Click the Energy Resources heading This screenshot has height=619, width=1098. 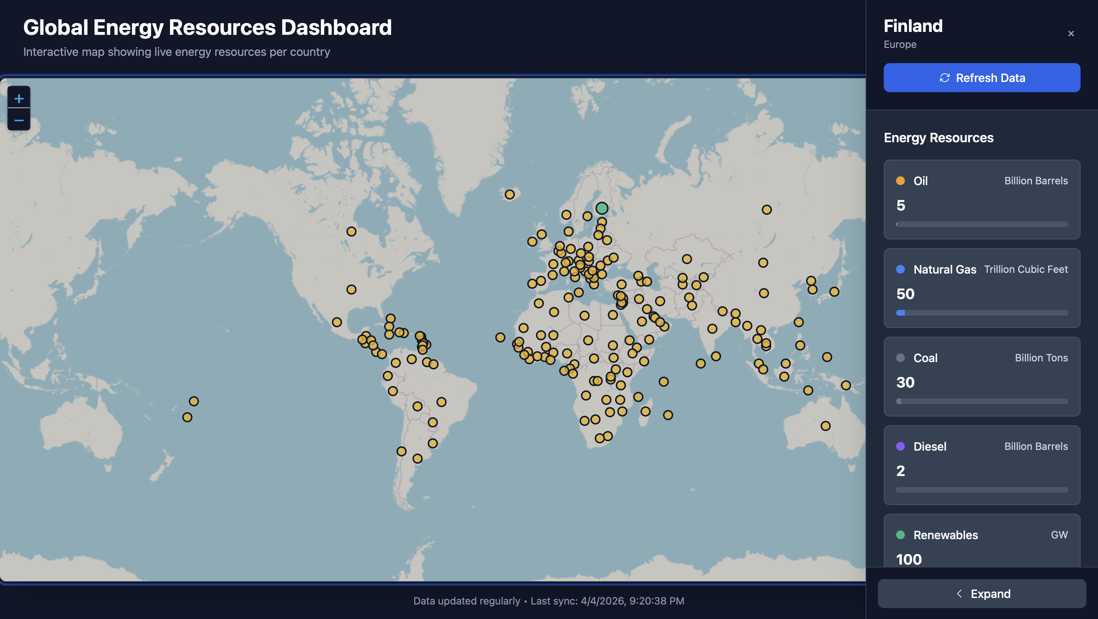pyautogui.click(x=938, y=138)
